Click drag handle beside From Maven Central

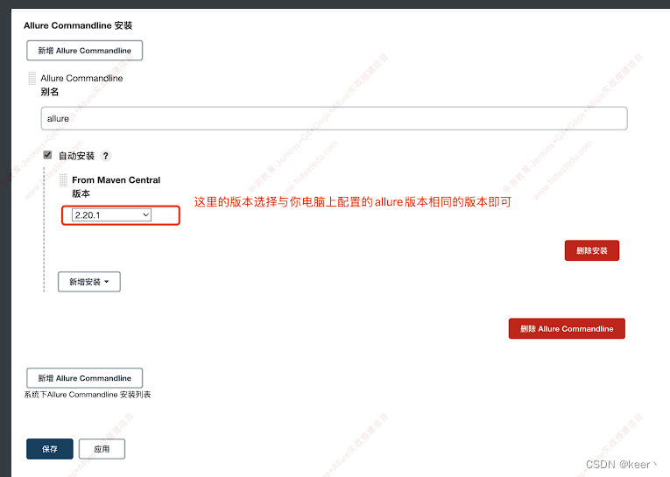click(63, 180)
